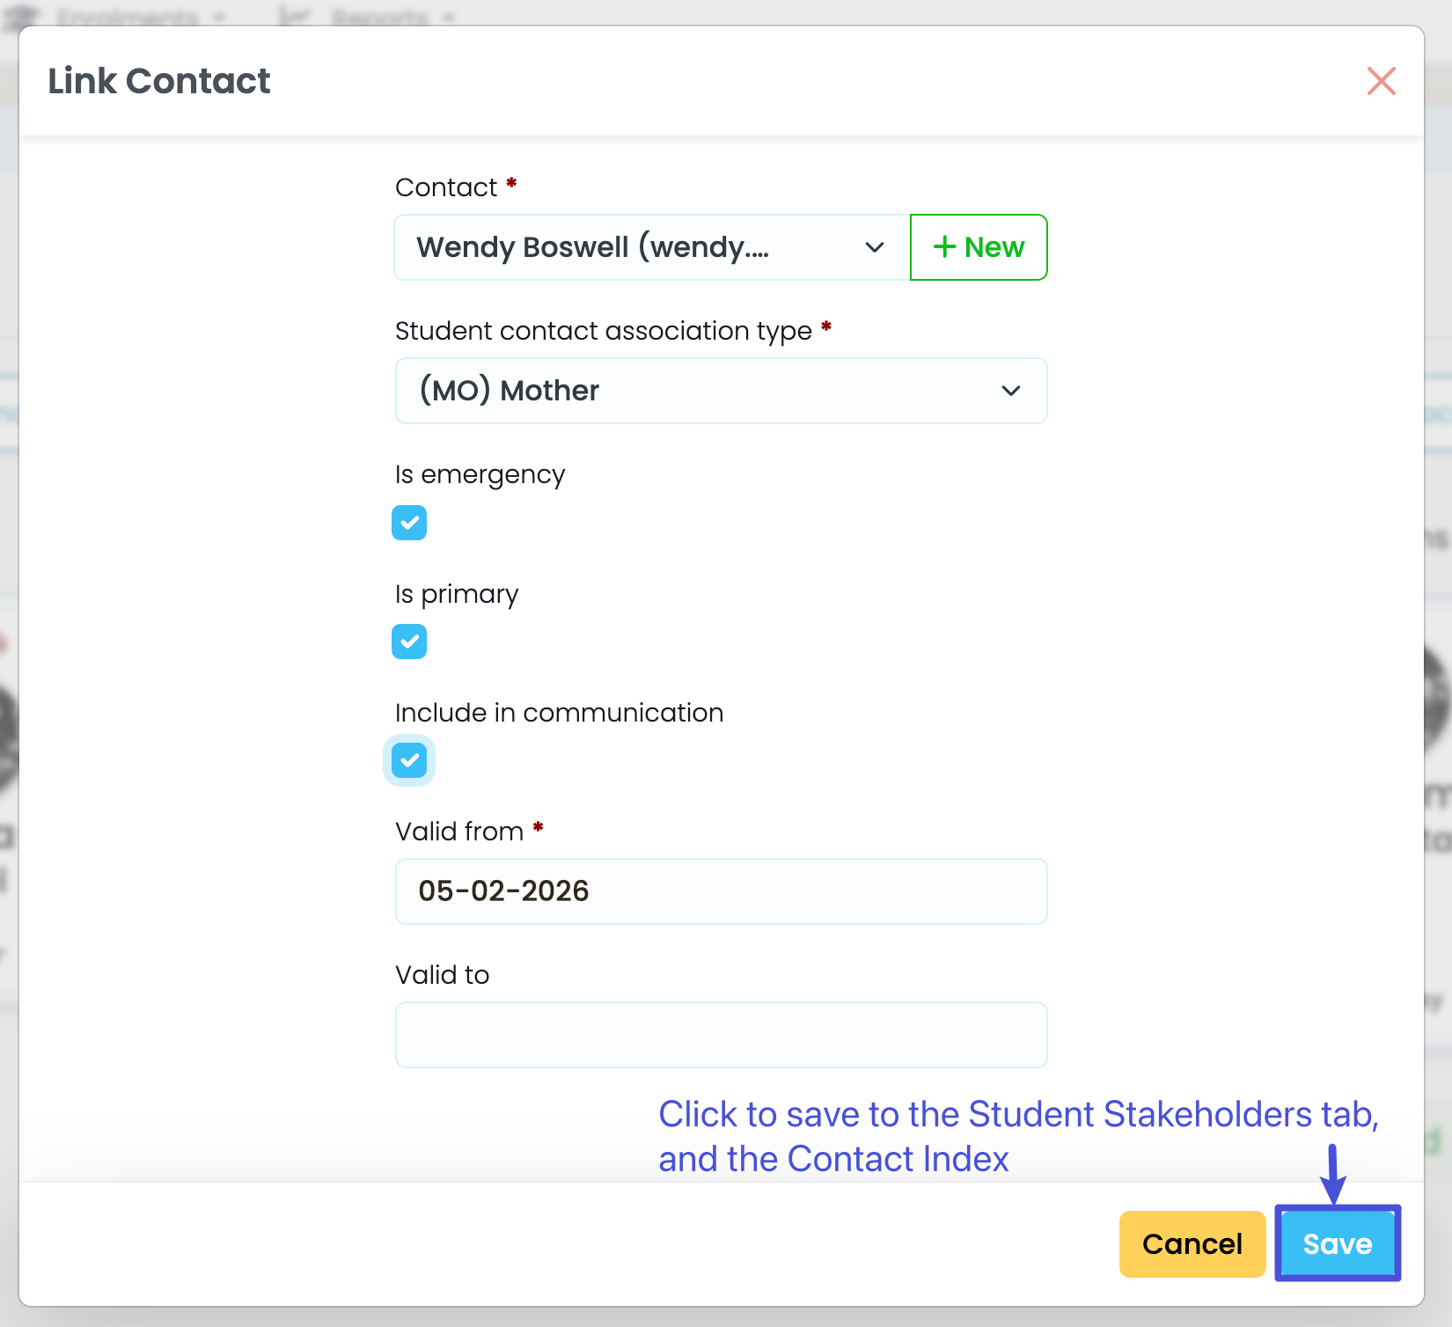Click the association type chevron arrow
Screen dimensions: 1452x1327
(1010, 391)
